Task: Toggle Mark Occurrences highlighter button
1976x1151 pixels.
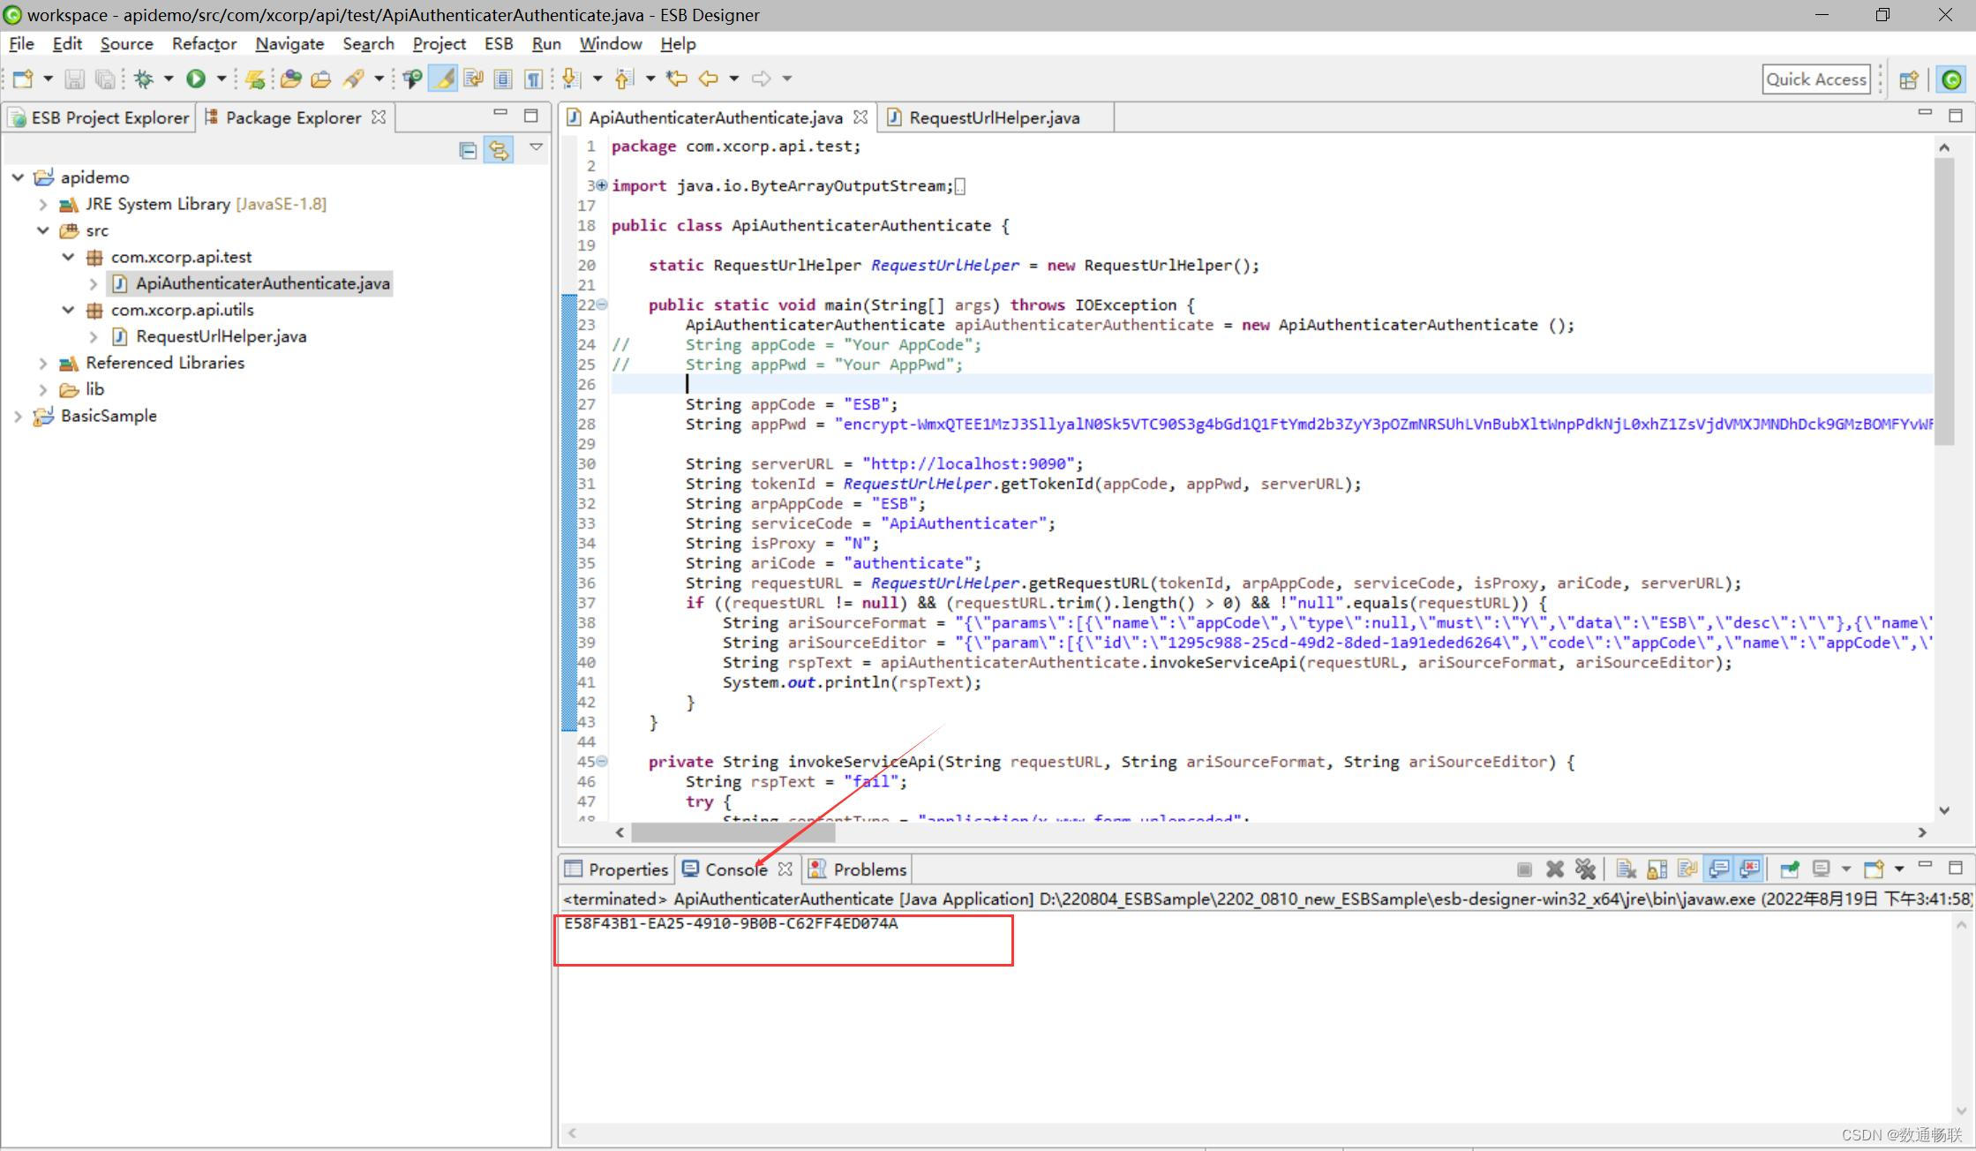Action: click(443, 79)
